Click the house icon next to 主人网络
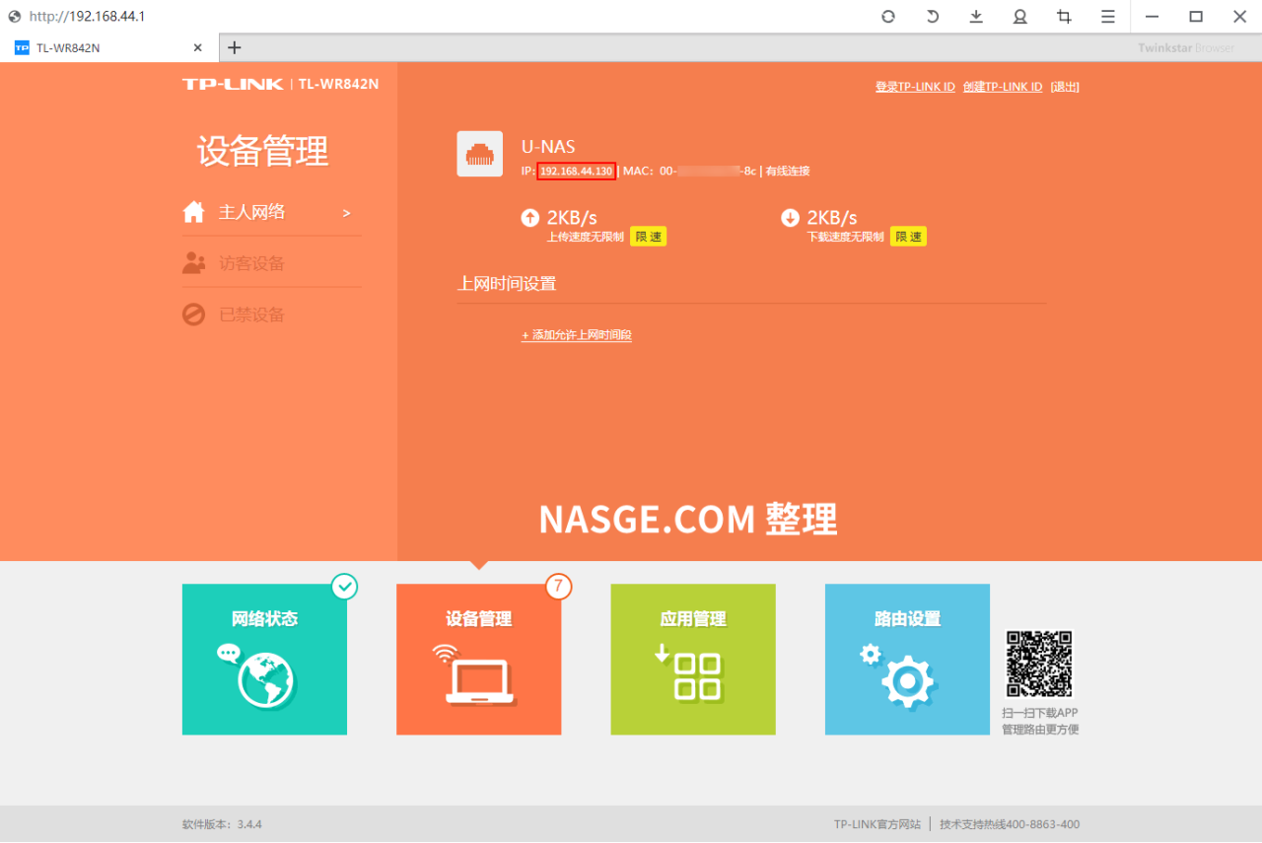Screen dimensions: 1262x843 (x=194, y=212)
